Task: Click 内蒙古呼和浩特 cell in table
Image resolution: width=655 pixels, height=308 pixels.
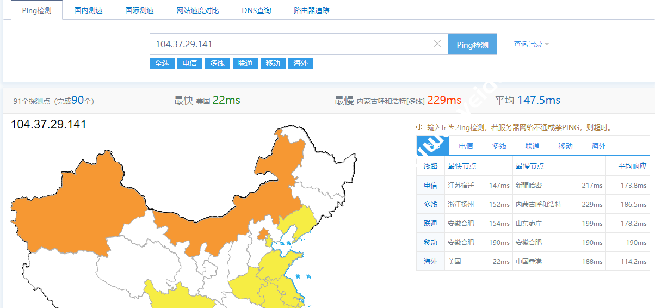Action: coord(539,205)
